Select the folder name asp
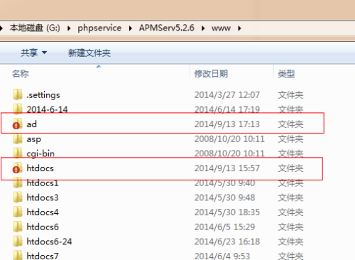Viewport: 355px width, 260px height. [x=33, y=139]
